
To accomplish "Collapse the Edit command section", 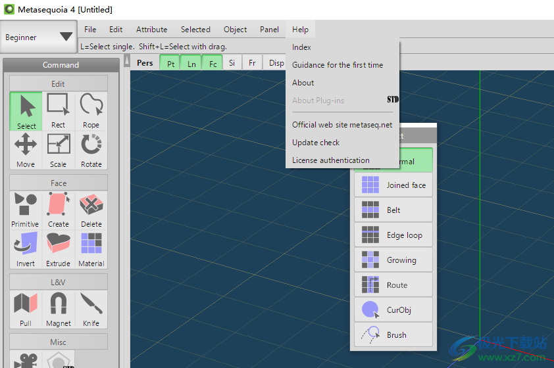I will [59, 83].
